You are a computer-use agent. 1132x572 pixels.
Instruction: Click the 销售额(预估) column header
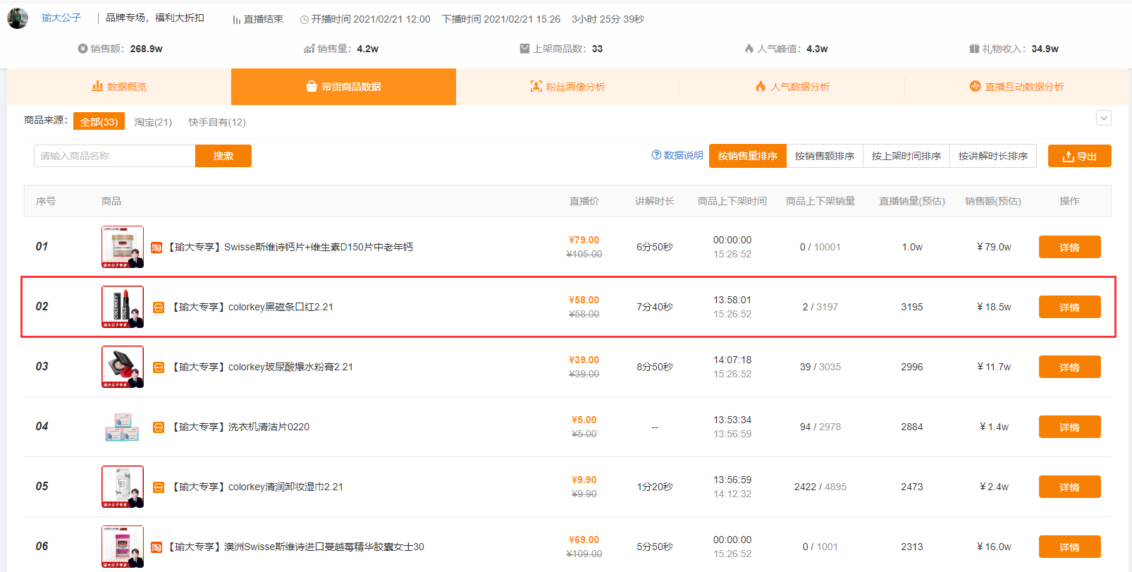pyautogui.click(x=993, y=201)
